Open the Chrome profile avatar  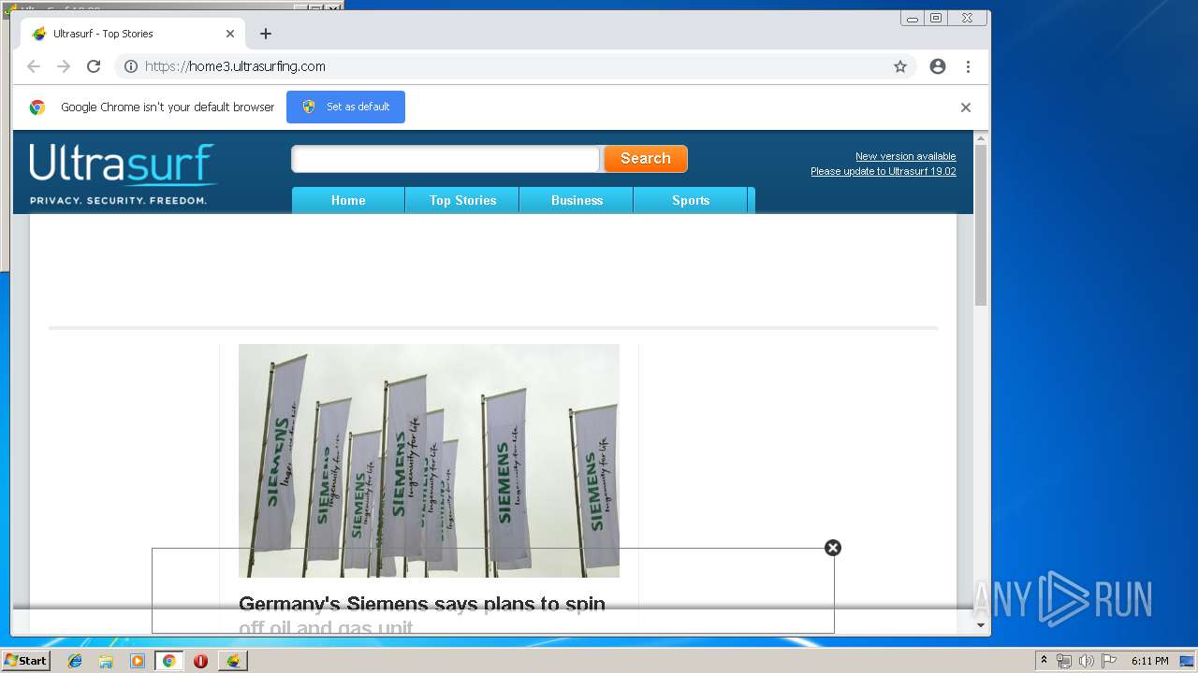(938, 66)
